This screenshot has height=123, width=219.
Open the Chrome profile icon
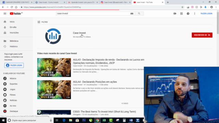pyautogui.click(x=211, y=7)
